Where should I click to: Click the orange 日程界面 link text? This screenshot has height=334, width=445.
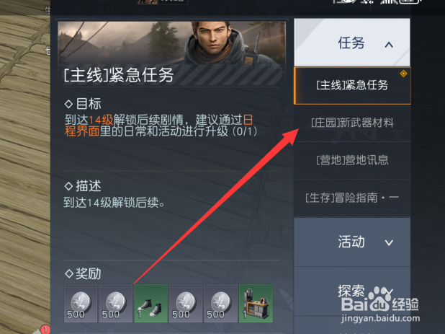[x=159, y=126]
